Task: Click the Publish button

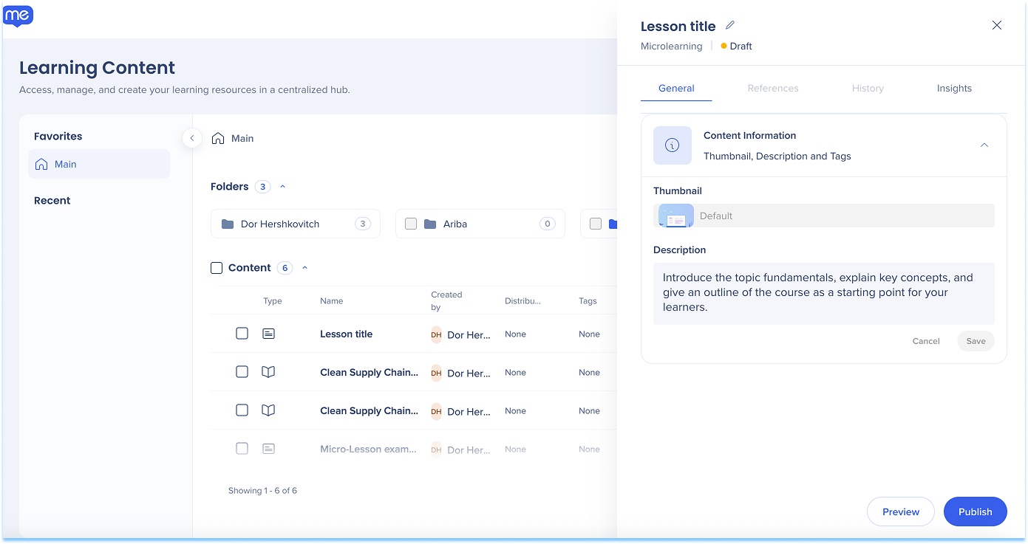Action: (x=975, y=512)
